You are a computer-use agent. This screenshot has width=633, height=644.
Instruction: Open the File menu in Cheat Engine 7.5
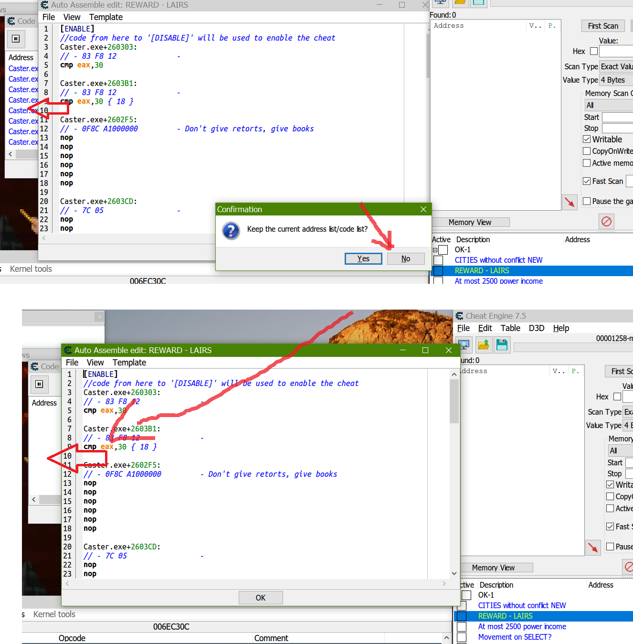point(464,328)
